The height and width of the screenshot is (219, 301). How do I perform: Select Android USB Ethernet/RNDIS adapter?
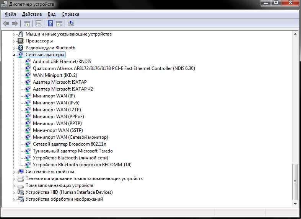click(x=62, y=62)
